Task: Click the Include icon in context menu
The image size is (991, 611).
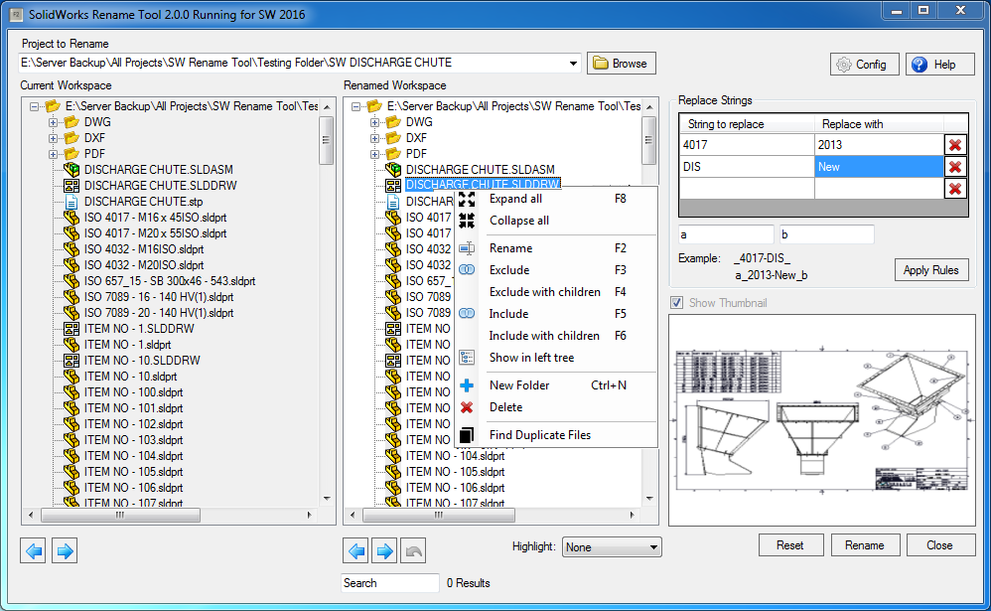Action: pos(467,314)
